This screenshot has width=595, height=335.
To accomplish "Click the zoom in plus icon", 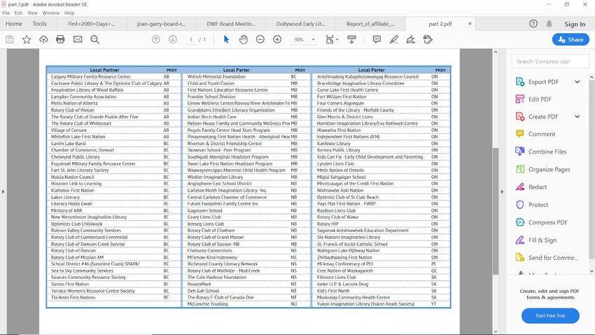I will (x=277, y=40).
